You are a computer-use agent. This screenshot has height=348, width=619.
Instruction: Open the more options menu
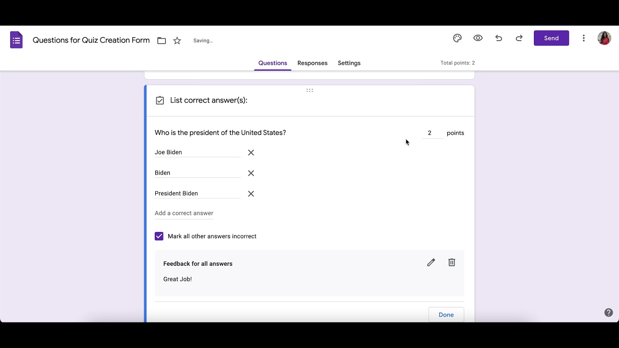click(x=584, y=38)
